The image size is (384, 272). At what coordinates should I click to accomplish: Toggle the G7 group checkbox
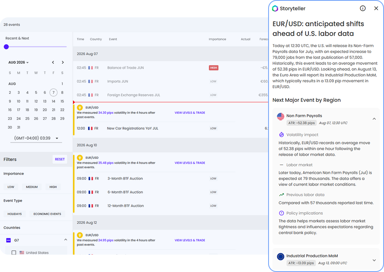8,240
